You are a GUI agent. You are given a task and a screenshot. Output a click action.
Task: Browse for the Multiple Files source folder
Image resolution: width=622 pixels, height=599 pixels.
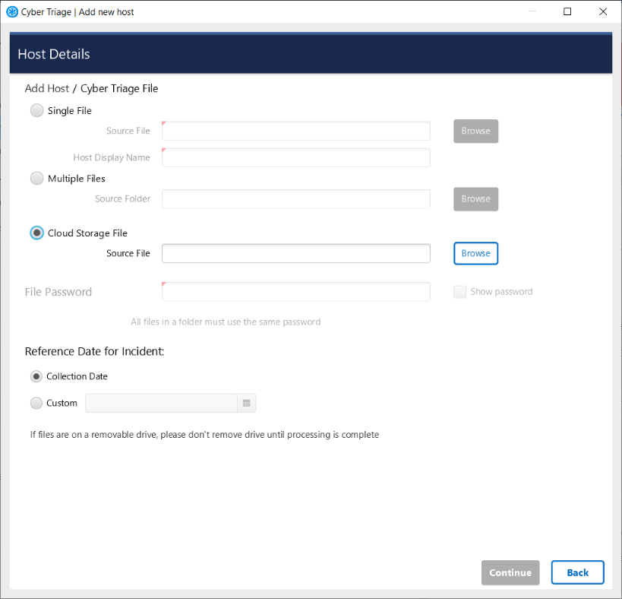(475, 198)
